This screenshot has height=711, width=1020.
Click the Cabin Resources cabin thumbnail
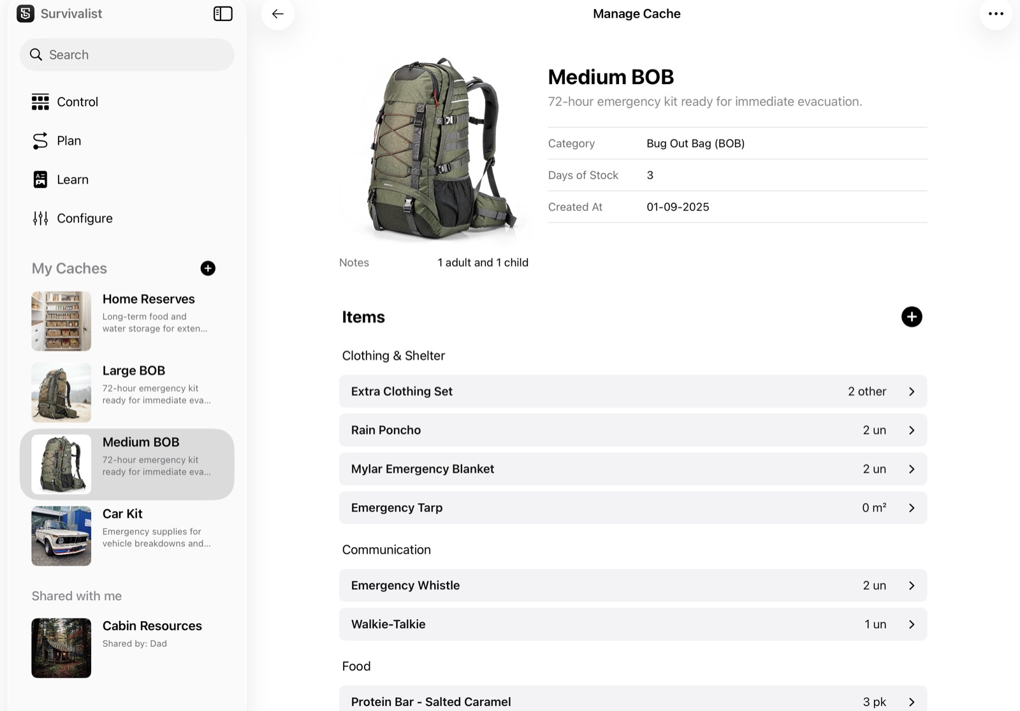[61, 648]
